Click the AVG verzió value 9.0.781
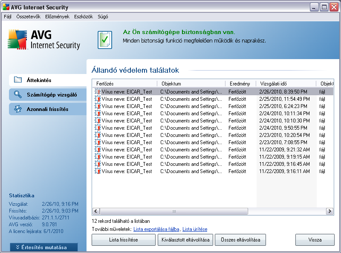The height and width of the screenshot is (253, 341). 49,224
